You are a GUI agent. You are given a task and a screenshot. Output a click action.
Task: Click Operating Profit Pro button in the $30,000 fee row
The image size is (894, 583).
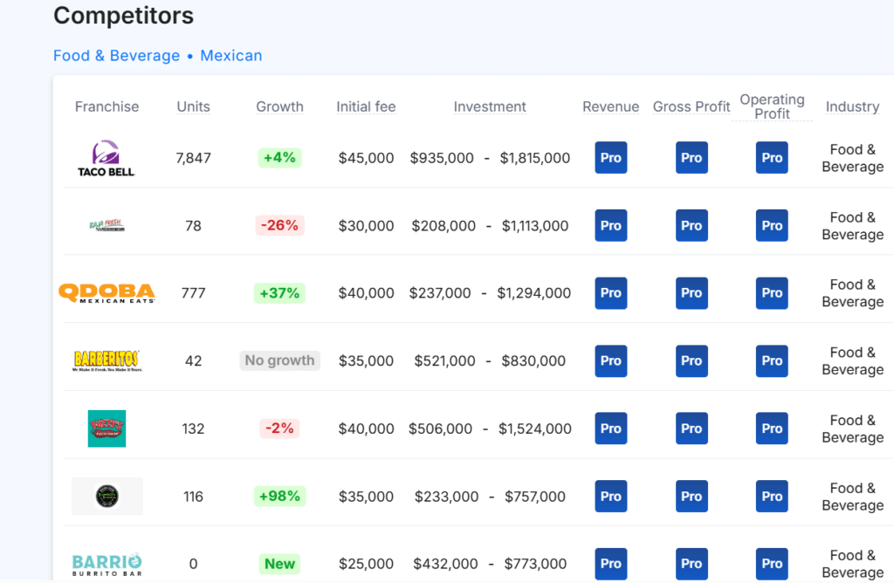(772, 226)
